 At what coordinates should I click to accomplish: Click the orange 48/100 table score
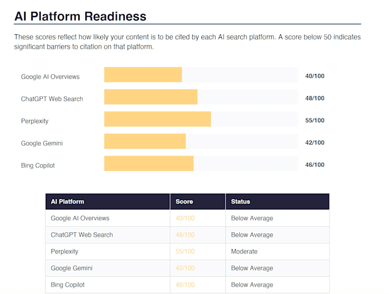click(185, 235)
